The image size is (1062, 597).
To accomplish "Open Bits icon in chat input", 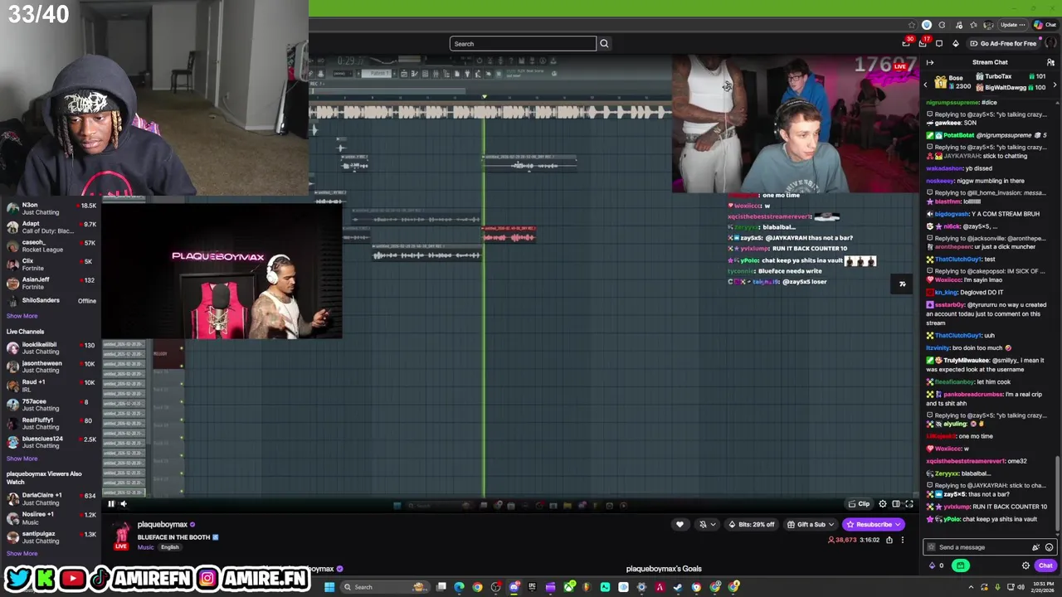I will (x=1035, y=547).
